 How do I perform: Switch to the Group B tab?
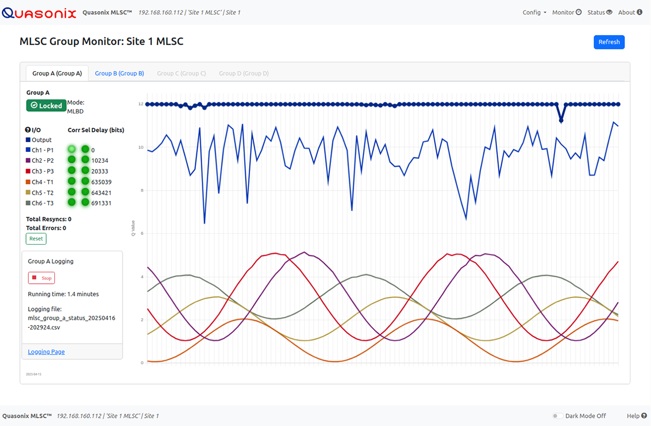119,73
